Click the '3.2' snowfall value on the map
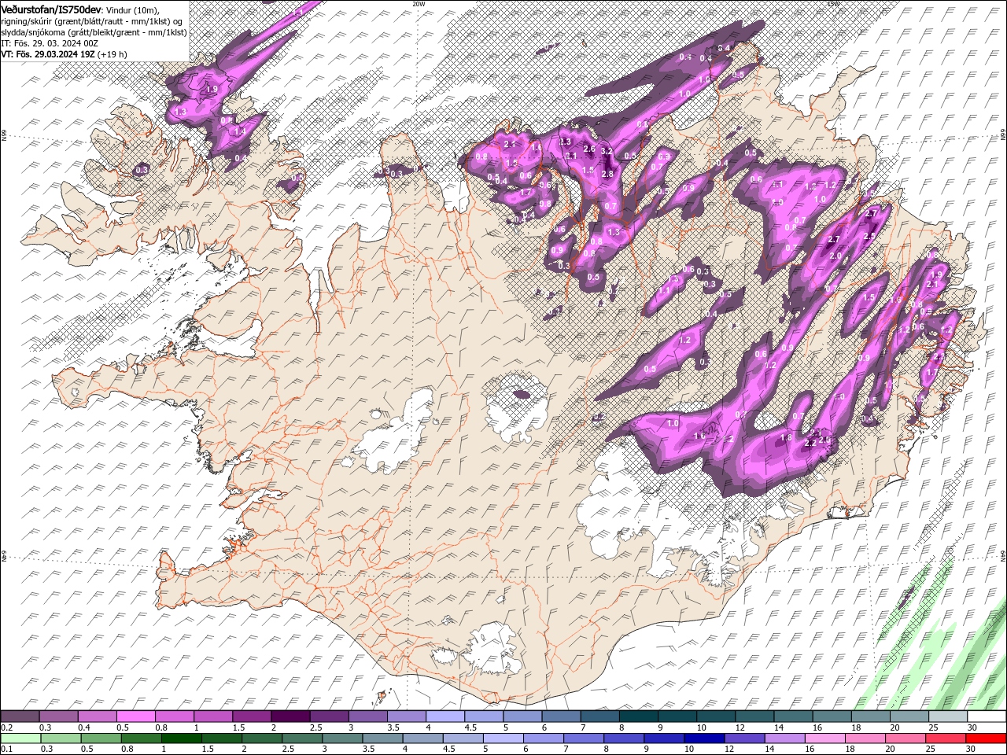This screenshot has width=1007, height=755. [607, 151]
